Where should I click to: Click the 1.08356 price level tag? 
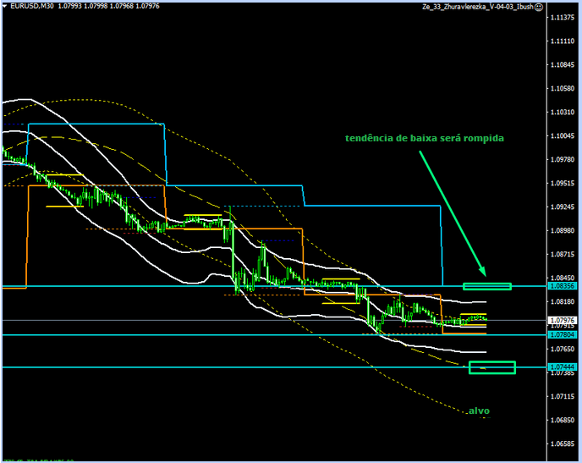(562, 286)
